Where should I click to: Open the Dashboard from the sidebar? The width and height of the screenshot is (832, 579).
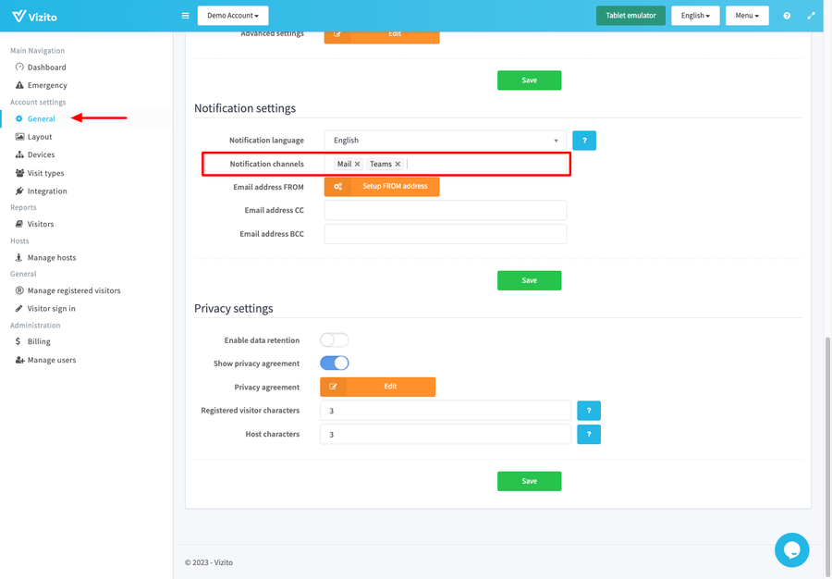click(x=44, y=67)
